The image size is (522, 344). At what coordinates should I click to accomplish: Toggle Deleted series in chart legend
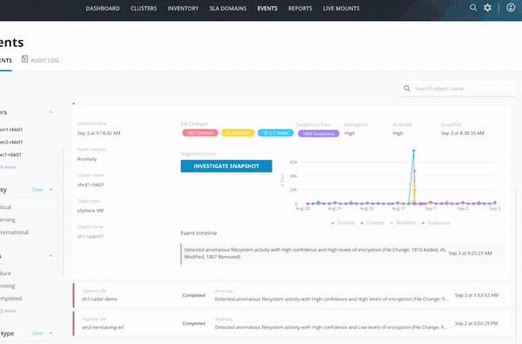tap(343, 223)
